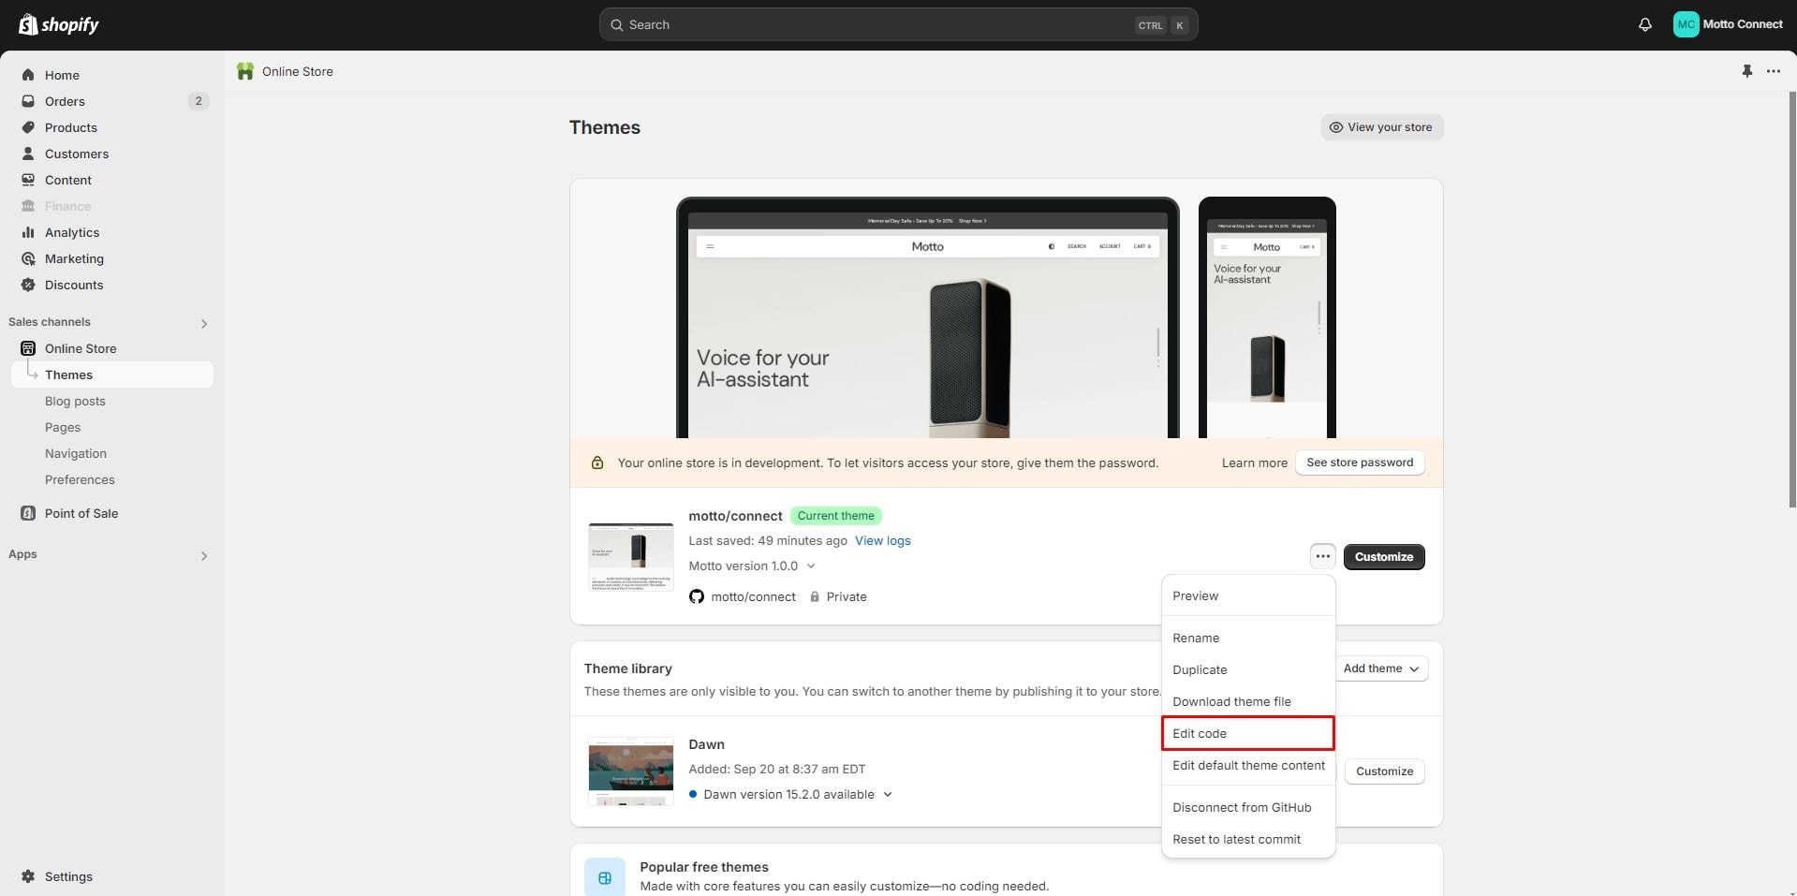This screenshot has height=896, width=1797.
Task: Expand Dawn version 15.2.0 available dropdown
Action: click(x=887, y=795)
